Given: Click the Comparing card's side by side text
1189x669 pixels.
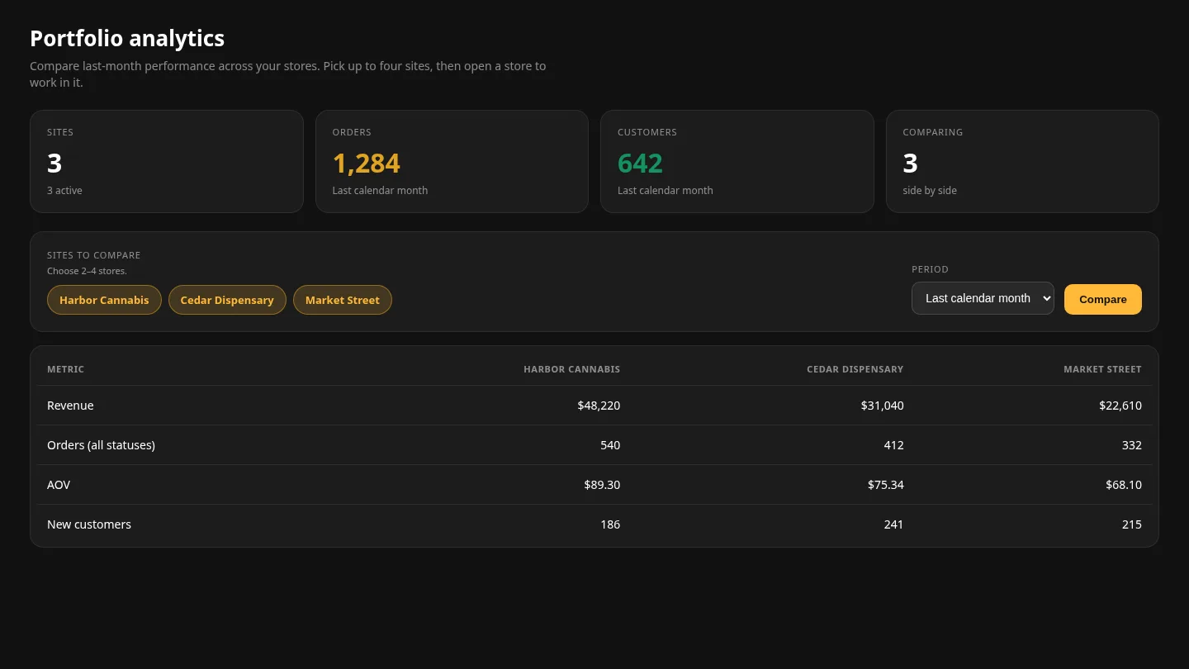Looking at the screenshot, I should tap(930, 191).
